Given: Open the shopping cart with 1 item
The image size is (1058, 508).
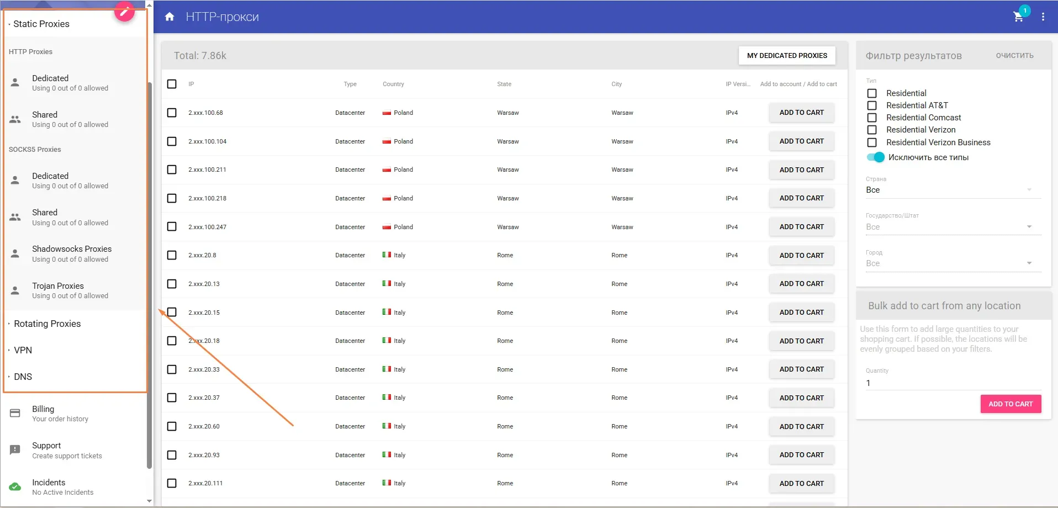Looking at the screenshot, I should pos(1019,17).
